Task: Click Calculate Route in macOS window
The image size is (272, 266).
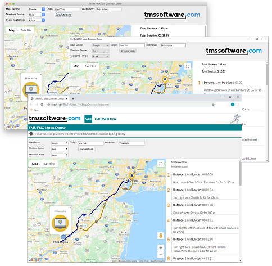Action: [64, 15]
